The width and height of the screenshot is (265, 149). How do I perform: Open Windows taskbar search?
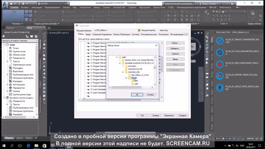(x=12, y=146)
